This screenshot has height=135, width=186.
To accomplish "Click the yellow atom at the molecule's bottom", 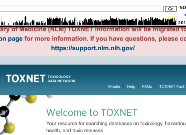I will [9, 128].
